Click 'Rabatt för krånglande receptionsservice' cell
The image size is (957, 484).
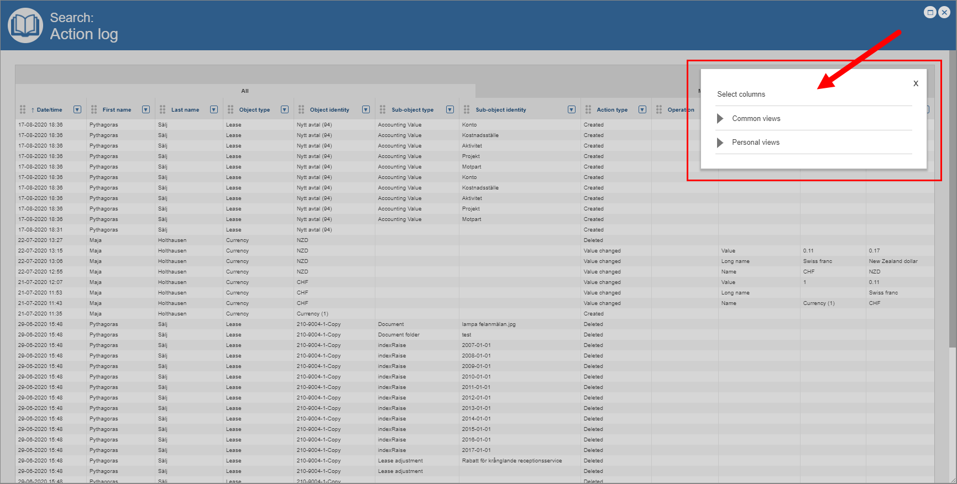(x=512, y=461)
